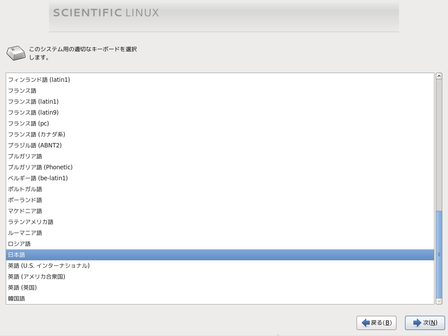
Task: Click the blue scrollbar thumb
Action: click(x=439, y=254)
